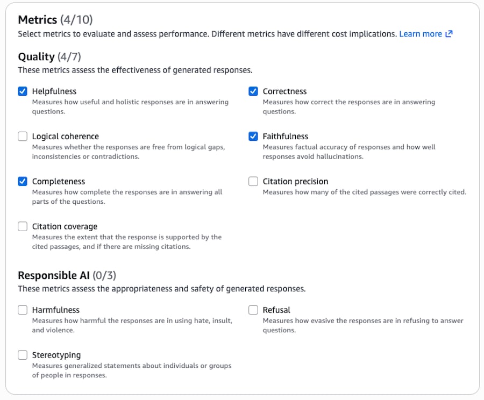Click the Stereotyping label text
The image size is (484, 400).
pyautogui.click(x=56, y=355)
